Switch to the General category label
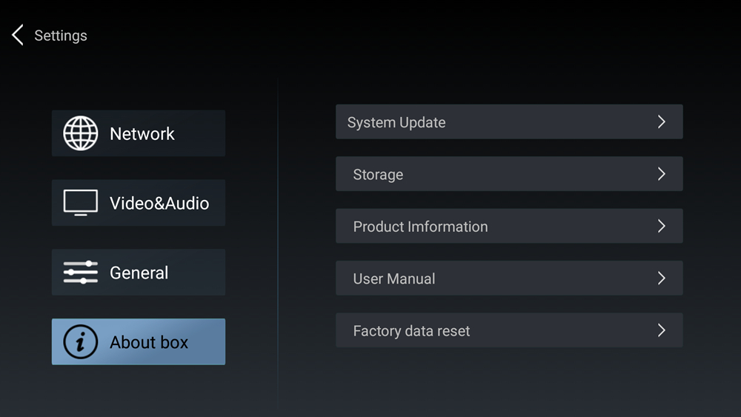This screenshot has height=417, width=741. tap(139, 273)
